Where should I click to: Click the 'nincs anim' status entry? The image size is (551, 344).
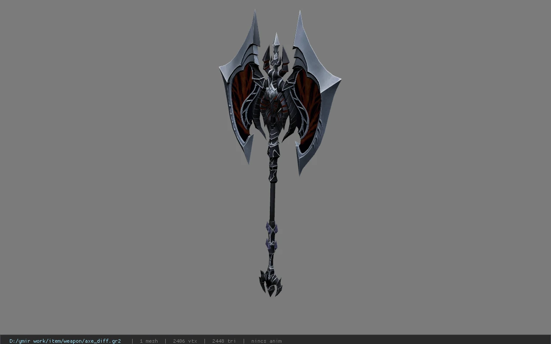pyautogui.click(x=266, y=341)
